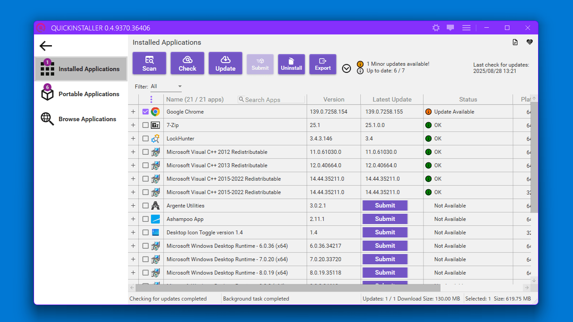Check Desktop Runtime 7.0.20 checkbox
Viewport: 573px width, 322px height.
145,259
